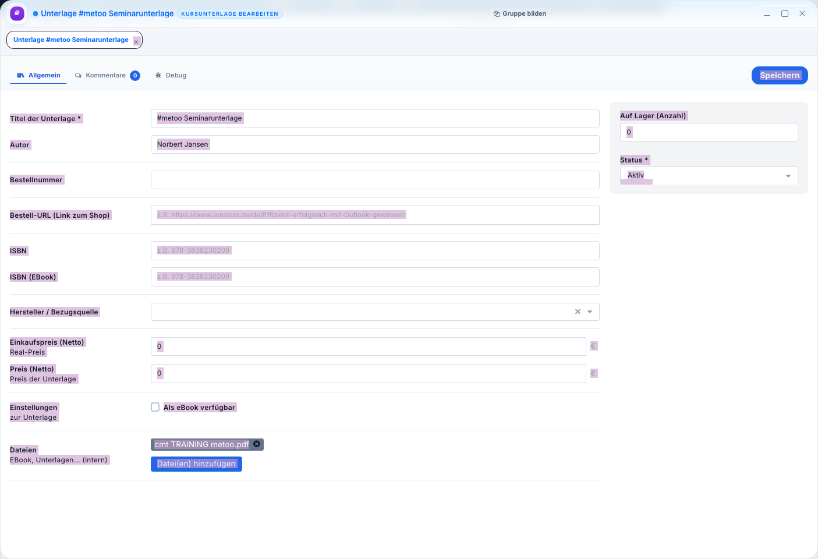Click the Debug bug icon
Viewport: 818px width, 559px height.
tap(158, 76)
